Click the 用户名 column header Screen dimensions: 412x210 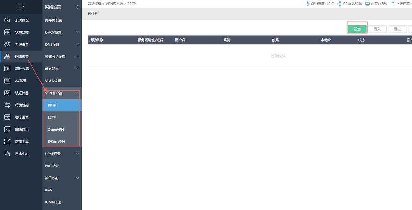point(180,40)
